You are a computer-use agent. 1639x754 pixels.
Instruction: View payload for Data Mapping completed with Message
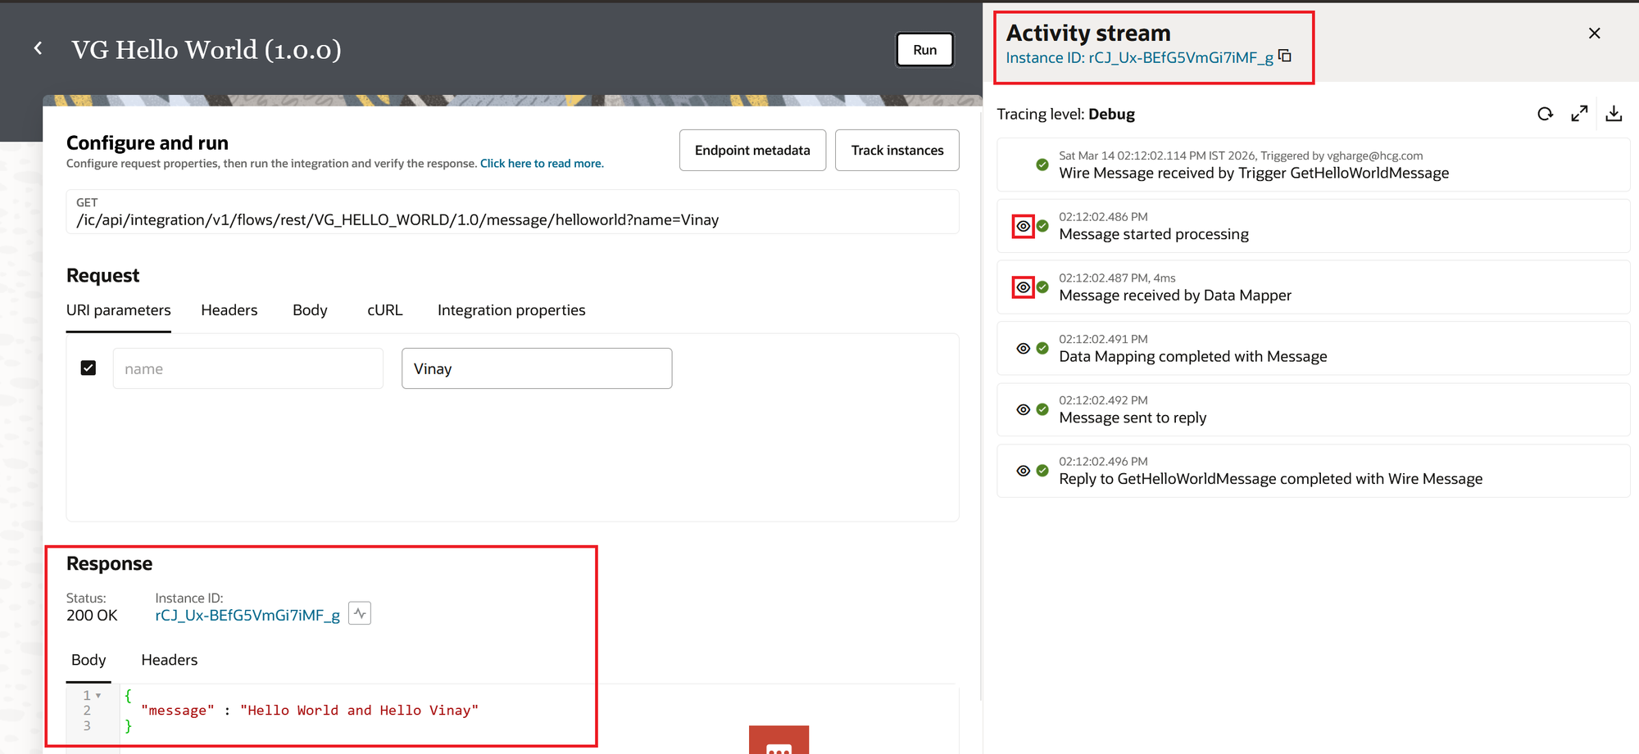(1023, 349)
